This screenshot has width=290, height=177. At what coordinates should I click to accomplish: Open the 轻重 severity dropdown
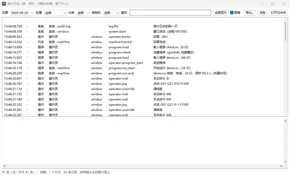point(55,13)
